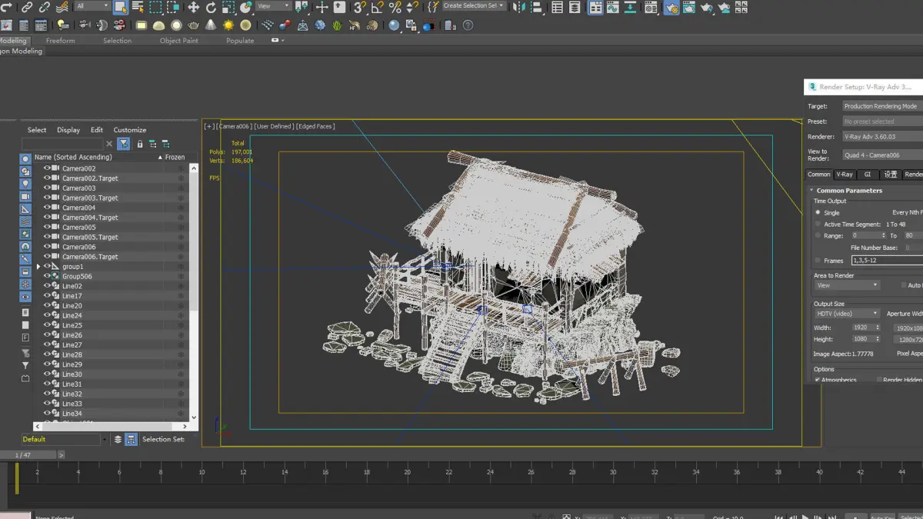Open the Area to Render View dropdown
Screen dimensions: 923x519
[x=847, y=285]
